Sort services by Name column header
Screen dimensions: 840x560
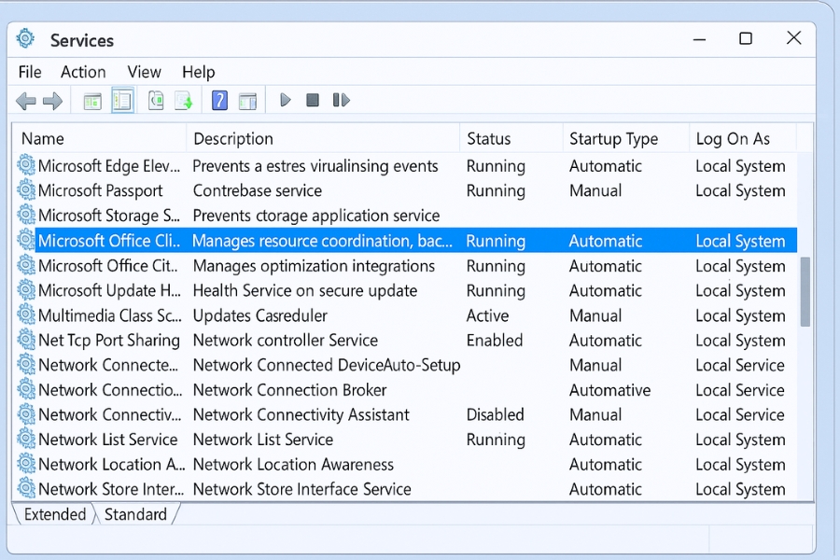pos(43,139)
